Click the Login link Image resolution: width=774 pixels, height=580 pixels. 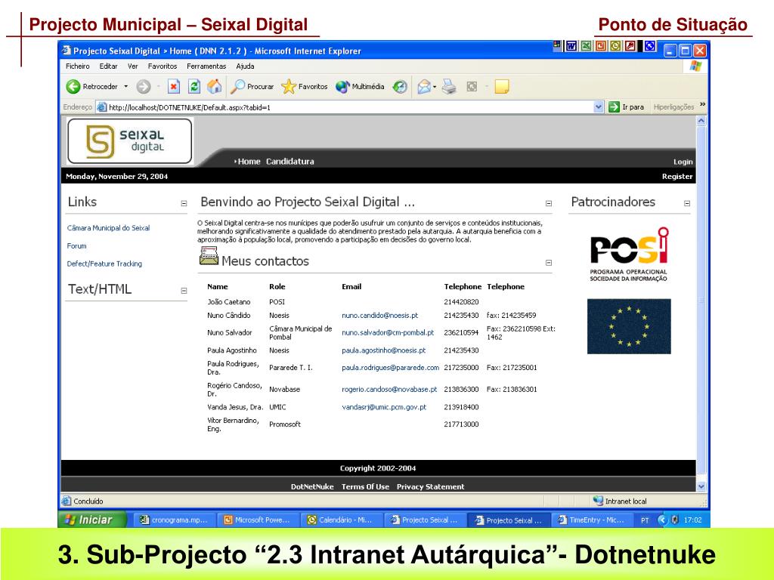[x=683, y=162]
